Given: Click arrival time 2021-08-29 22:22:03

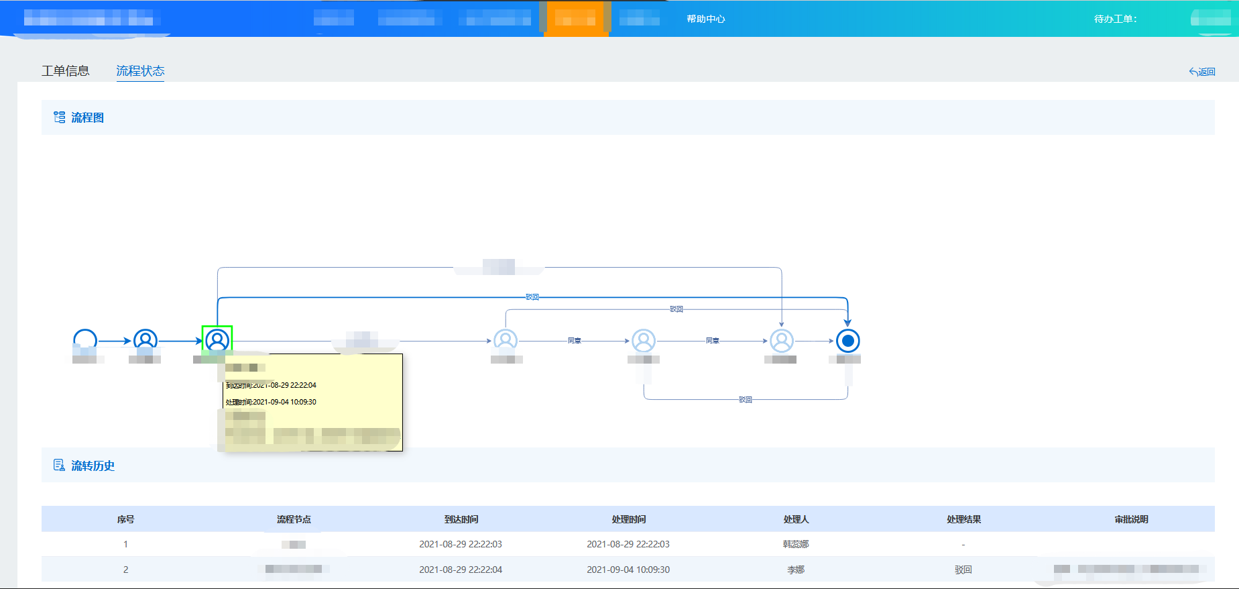Looking at the screenshot, I should point(461,544).
